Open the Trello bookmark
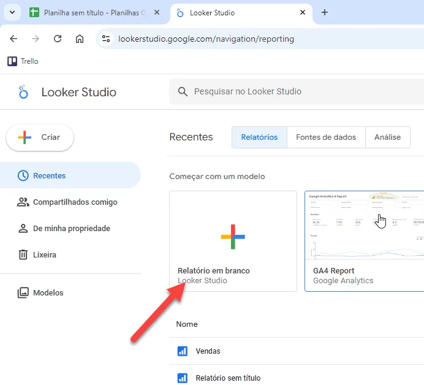Image resolution: width=424 pixels, height=385 pixels. pyautogui.click(x=23, y=61)
